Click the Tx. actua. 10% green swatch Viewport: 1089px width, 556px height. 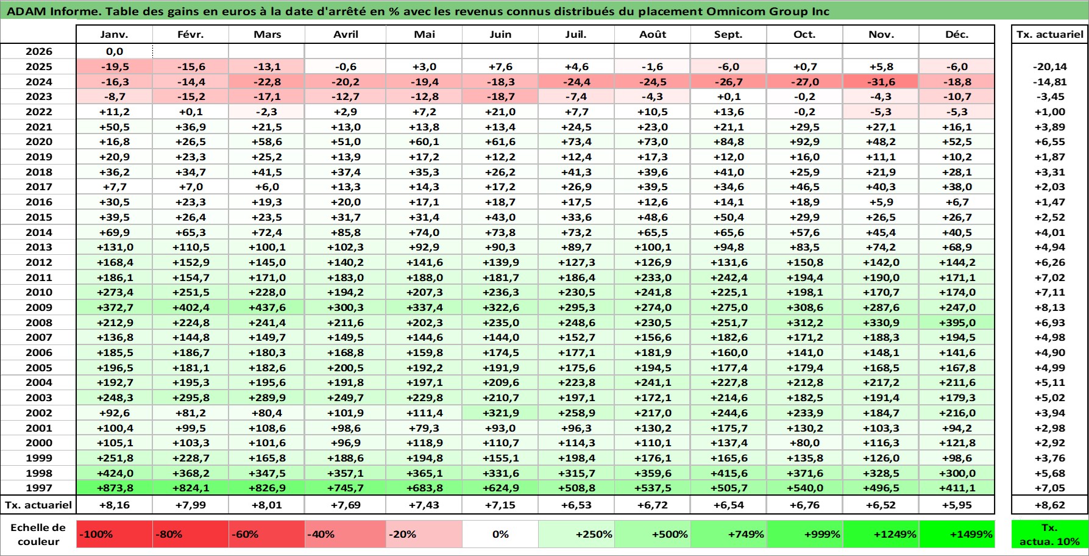[x=1049, y=534]
